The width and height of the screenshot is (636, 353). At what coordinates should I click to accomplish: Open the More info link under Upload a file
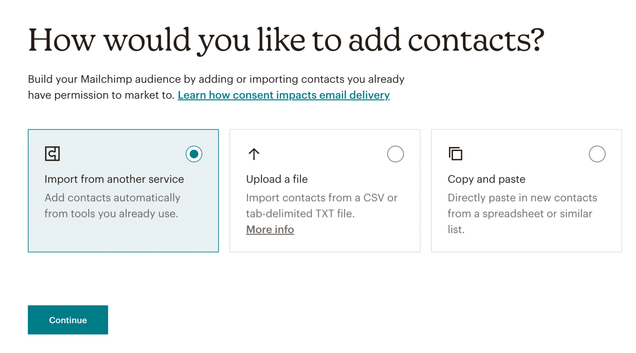(270, 229)
